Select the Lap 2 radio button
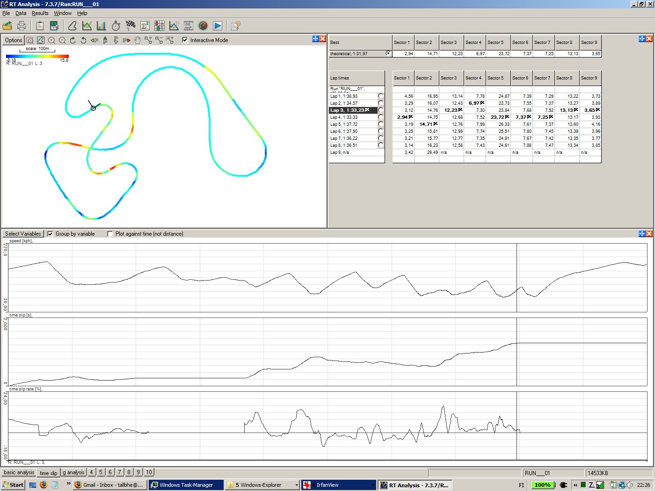 381,103
